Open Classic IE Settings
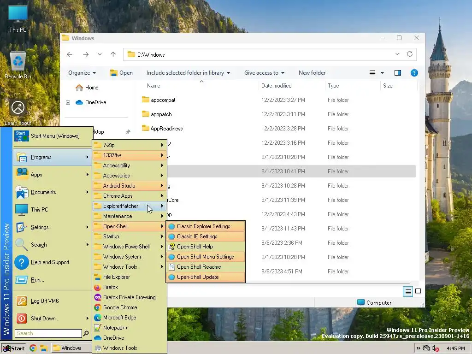The image size is (472, 354). point(206,236)
